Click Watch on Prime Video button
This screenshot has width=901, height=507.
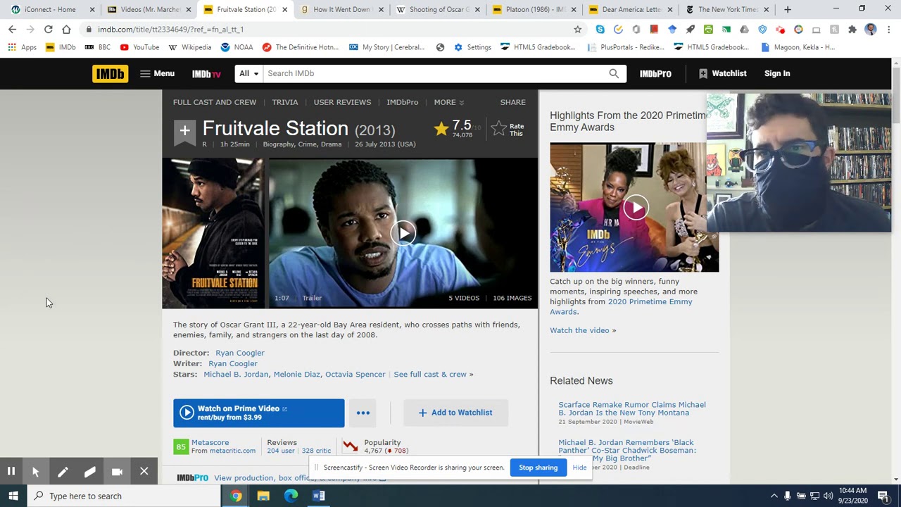[259, 413]
